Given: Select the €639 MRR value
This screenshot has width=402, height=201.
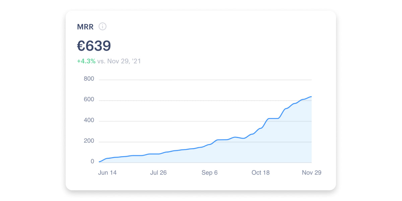Looking at the screenshot, I should click(94, 46).
